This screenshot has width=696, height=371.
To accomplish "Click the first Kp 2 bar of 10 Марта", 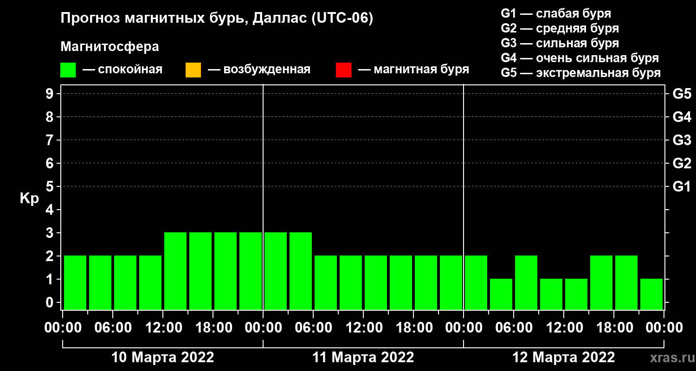I will pos(75,282).
